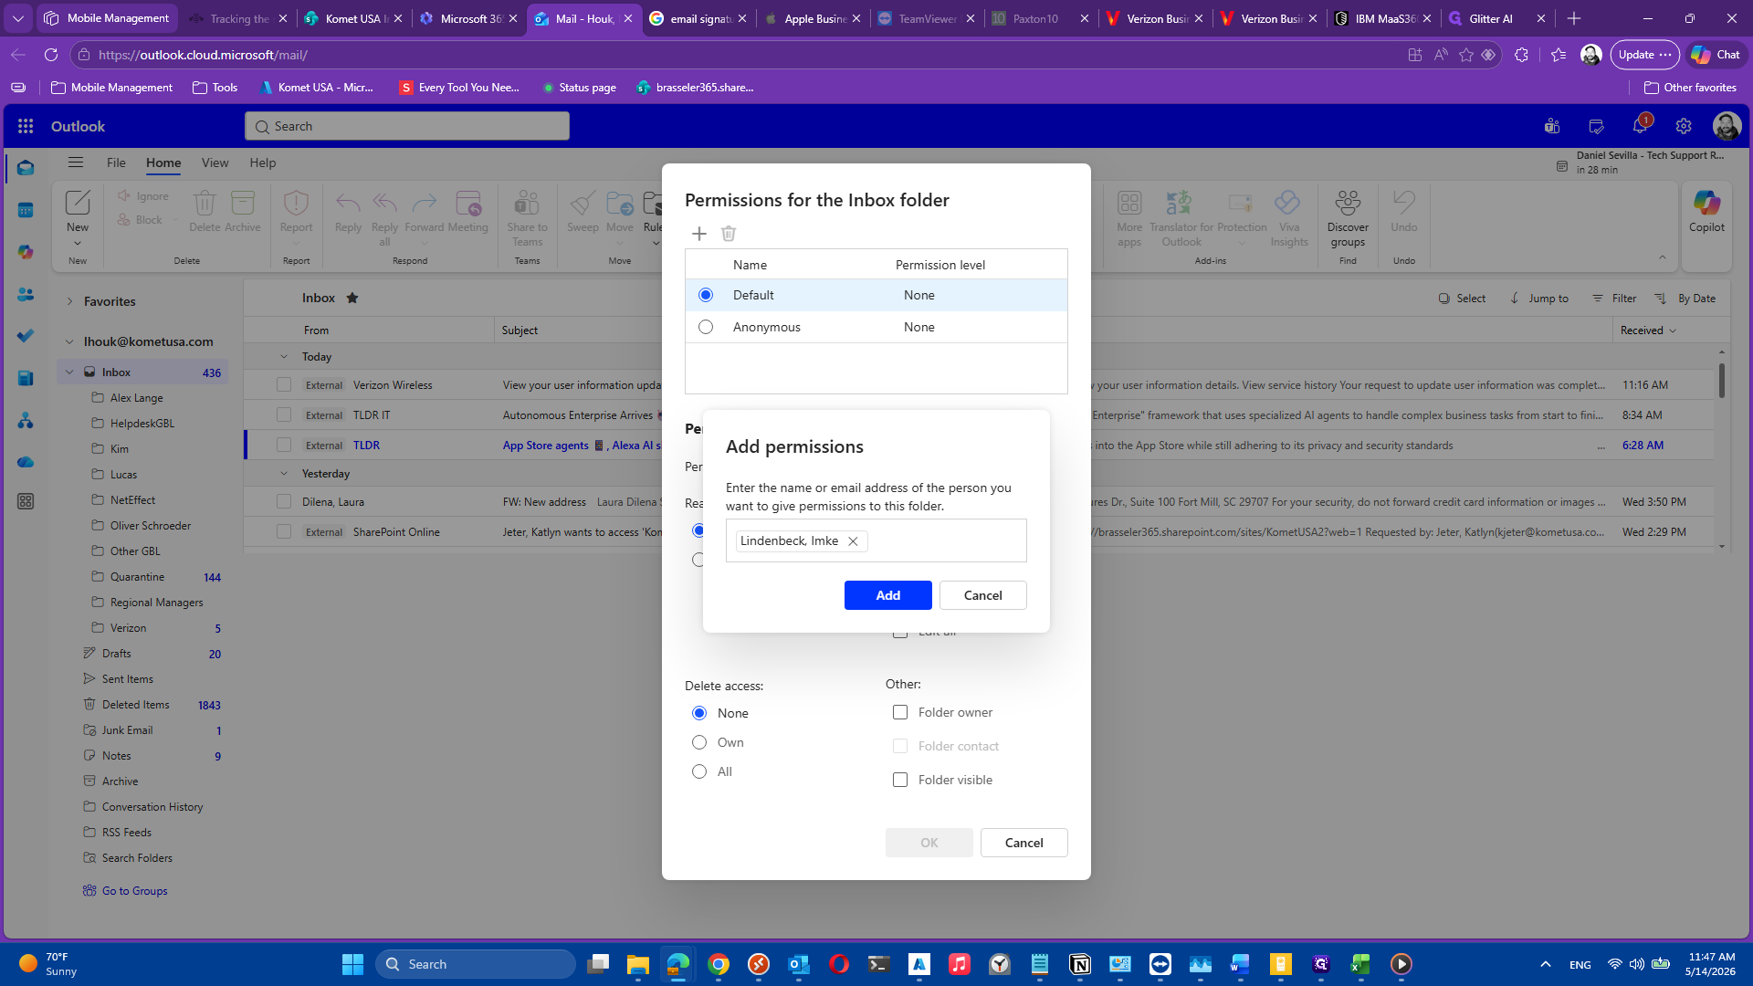
Task: Open the File menu
Action: [x=116, y=163]
